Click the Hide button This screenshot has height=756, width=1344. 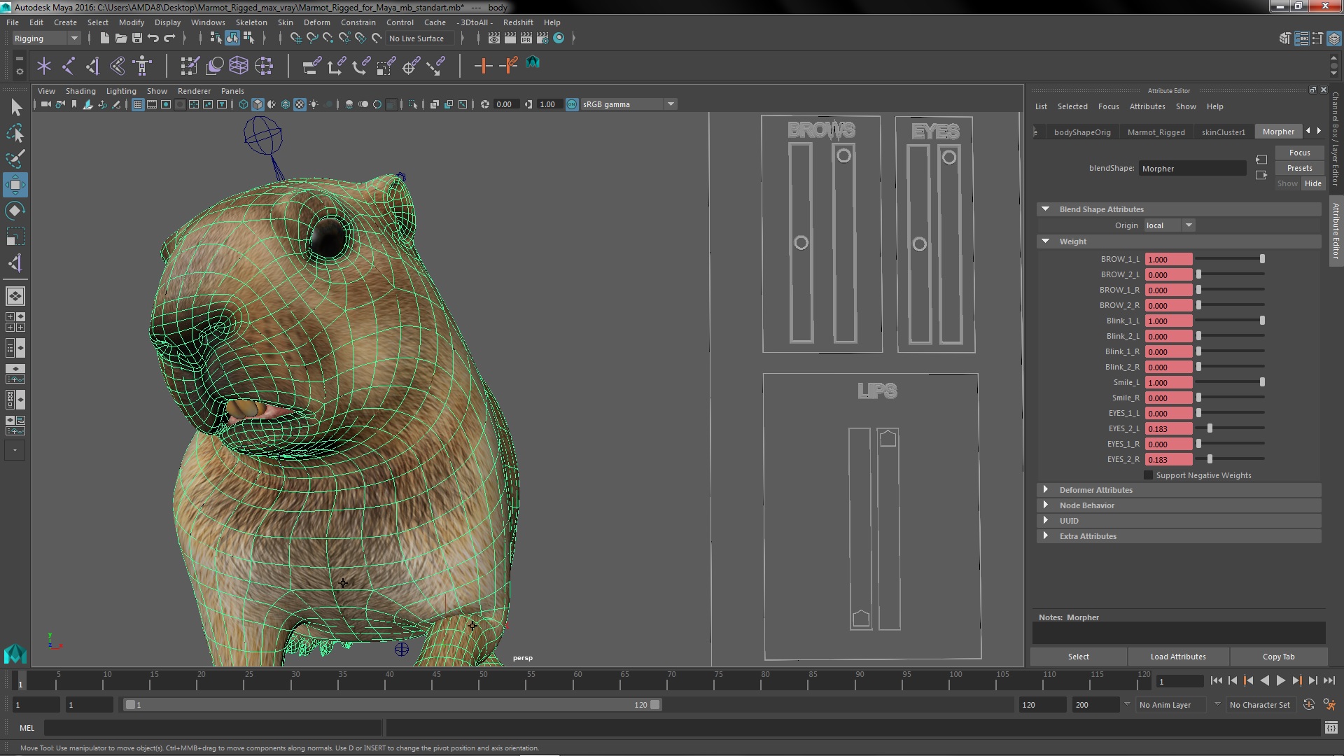point(1312,183)
